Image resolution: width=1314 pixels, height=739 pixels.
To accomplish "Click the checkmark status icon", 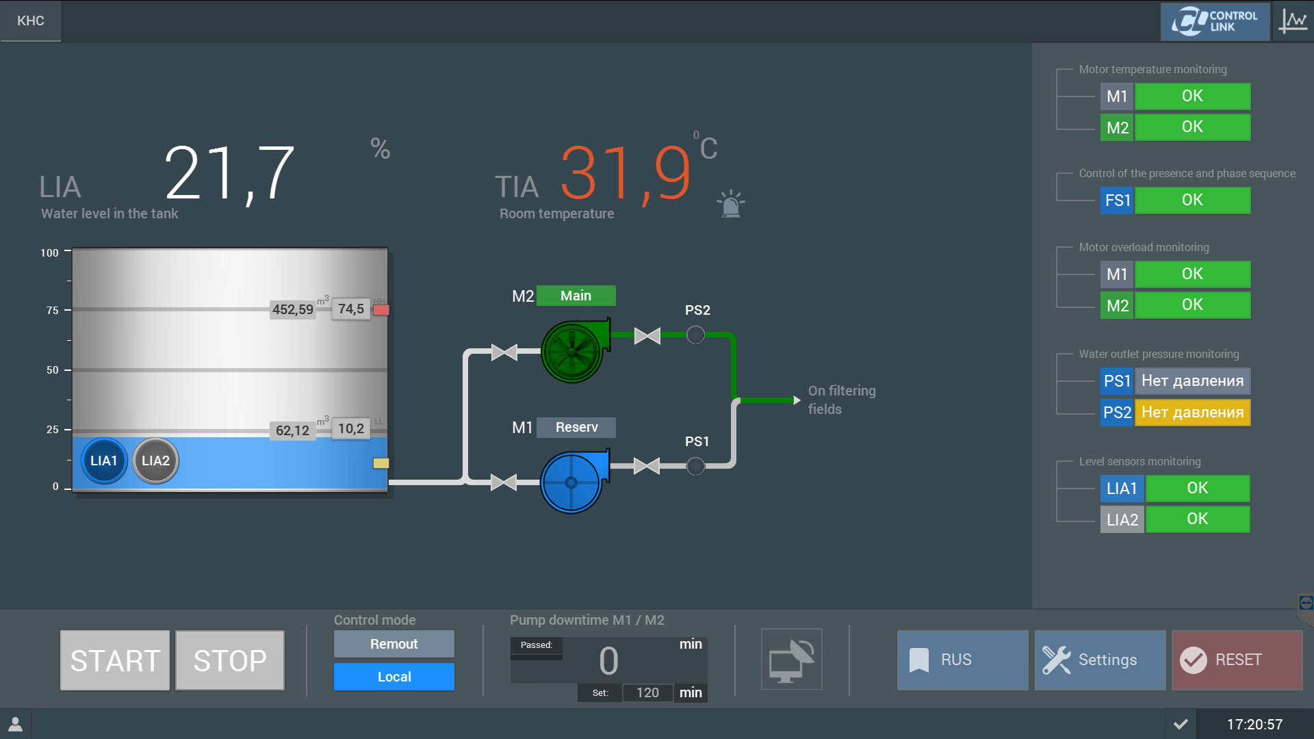I will (1181, 724).
